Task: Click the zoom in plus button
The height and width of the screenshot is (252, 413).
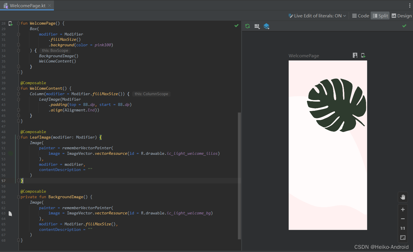Action: pos(403,209)
